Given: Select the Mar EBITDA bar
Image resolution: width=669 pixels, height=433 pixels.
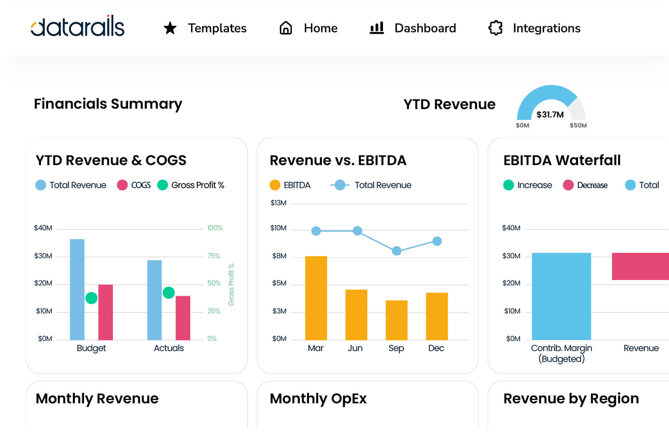Looking at the screenshot, I should click(316, 298).
